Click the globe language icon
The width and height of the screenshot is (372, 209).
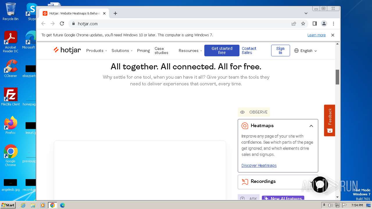pos(296,51)
